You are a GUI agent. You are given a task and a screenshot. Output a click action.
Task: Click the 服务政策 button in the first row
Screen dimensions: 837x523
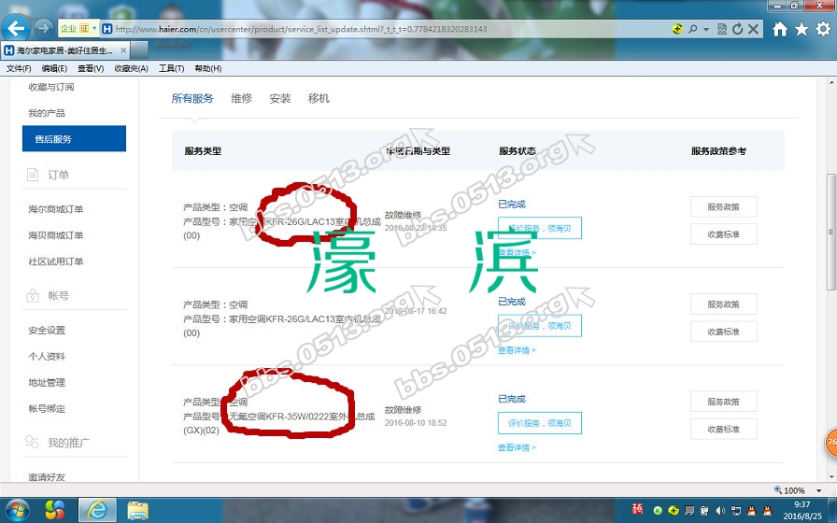click(723, 206)
